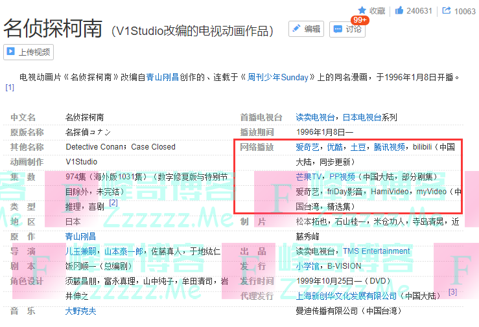Open the 芒果TV link
Viewport: 479px width, 327px height.
click(x=309, y=177)
